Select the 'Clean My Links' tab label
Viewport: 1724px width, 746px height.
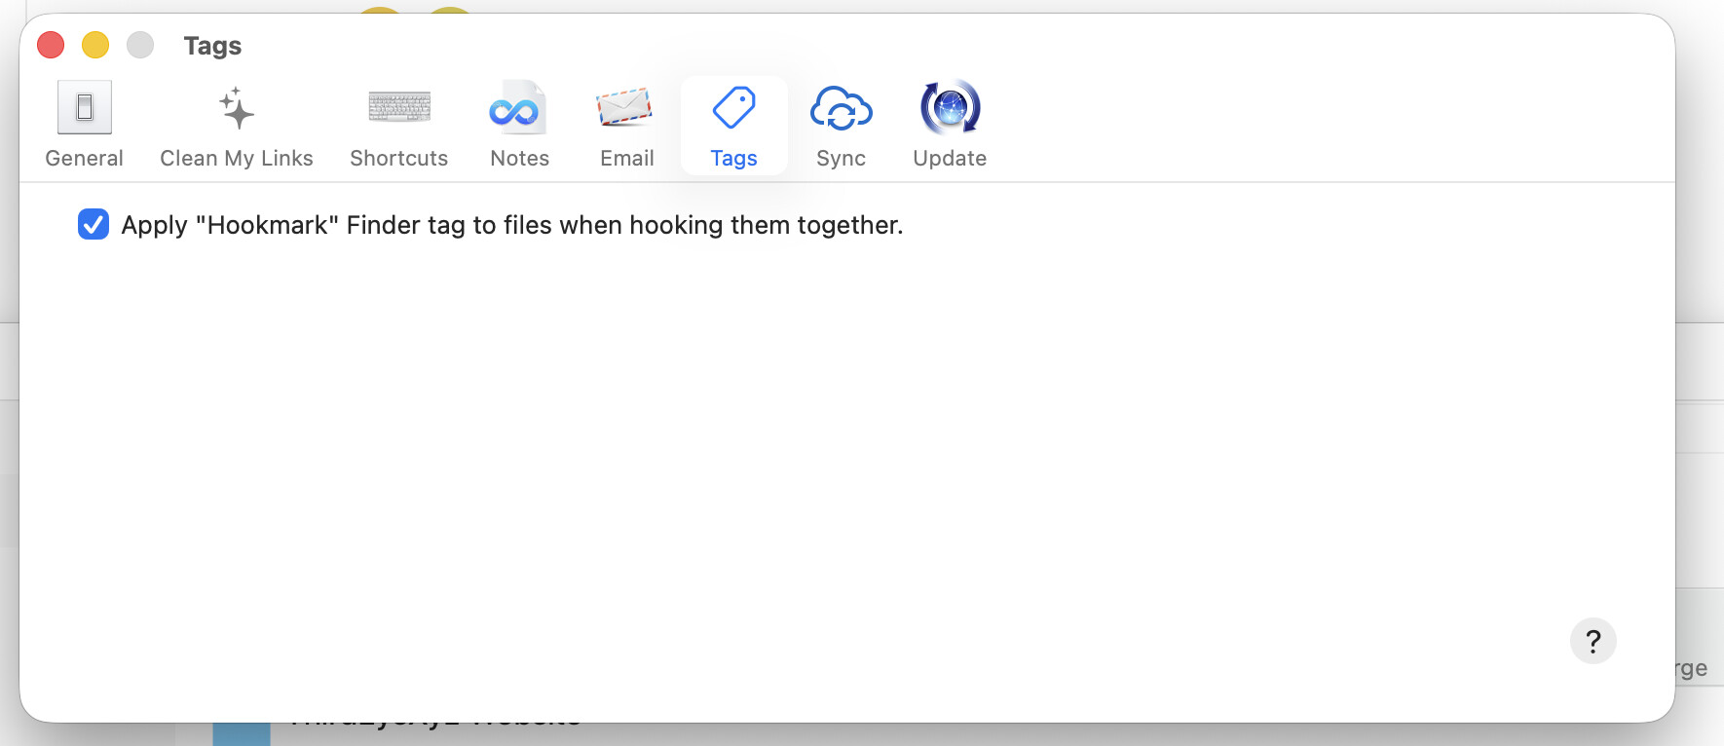click(237, 158)
